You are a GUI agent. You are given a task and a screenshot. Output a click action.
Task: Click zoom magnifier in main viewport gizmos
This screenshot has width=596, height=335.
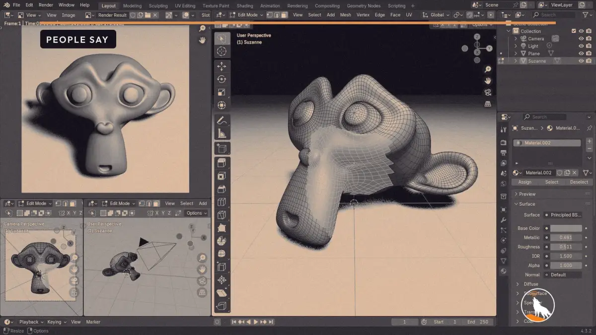tap(488, 69)
